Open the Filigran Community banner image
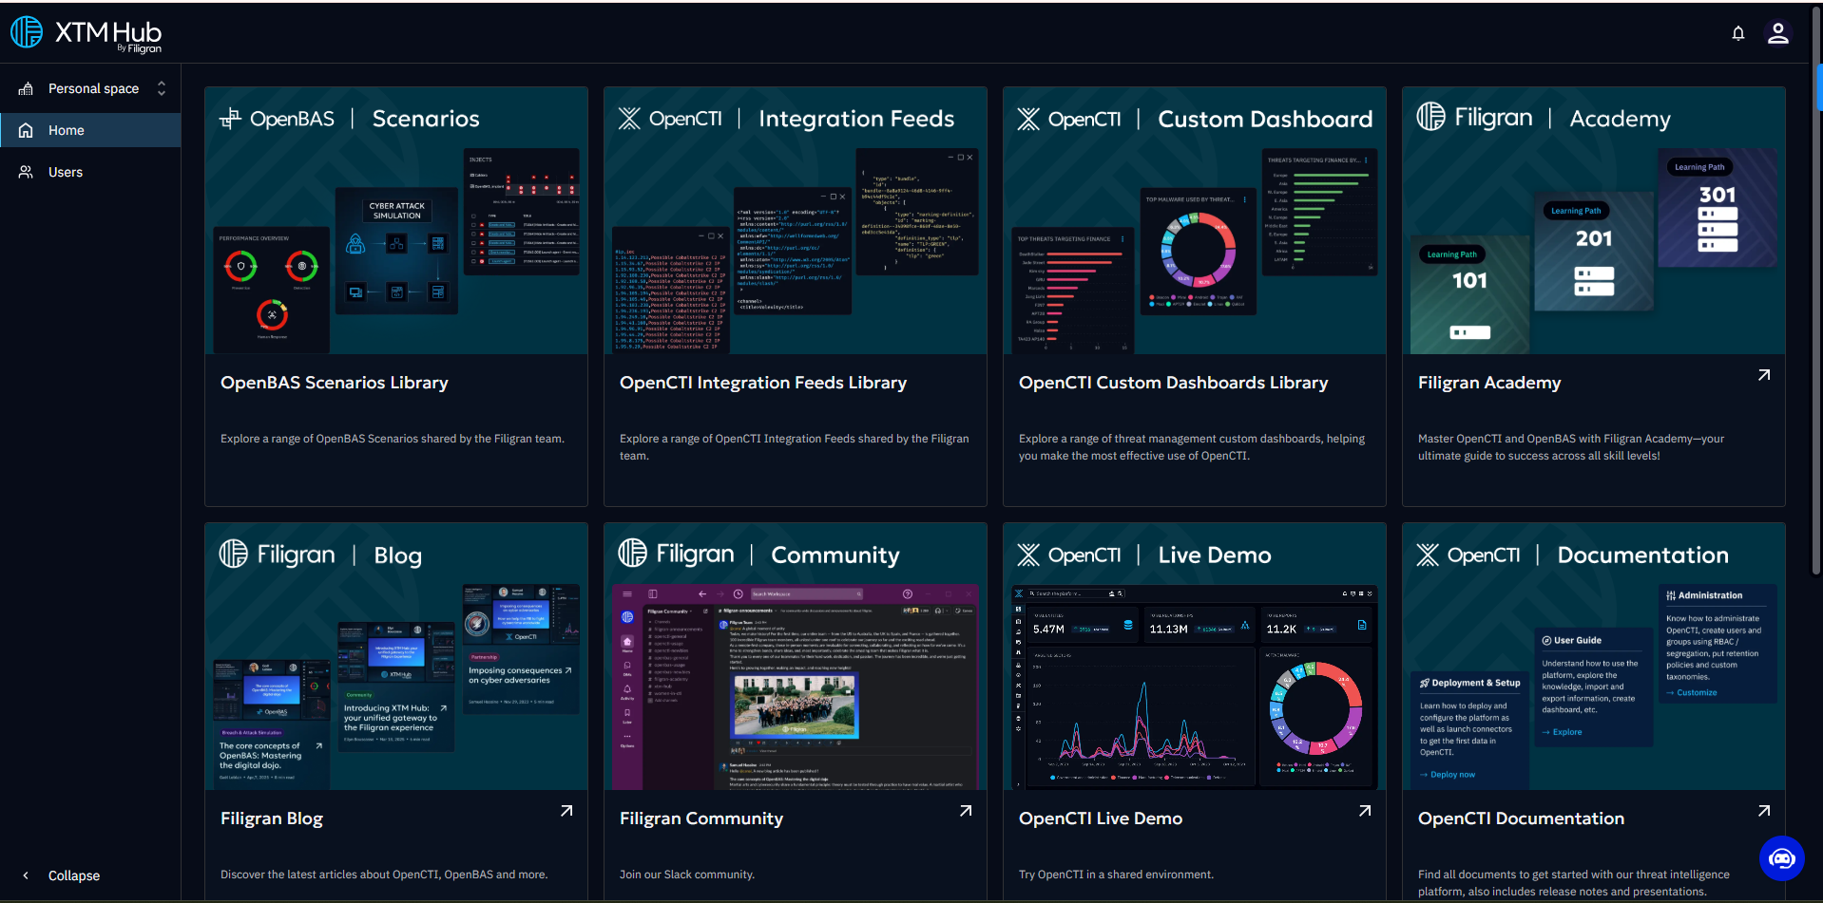 [796, 657]
